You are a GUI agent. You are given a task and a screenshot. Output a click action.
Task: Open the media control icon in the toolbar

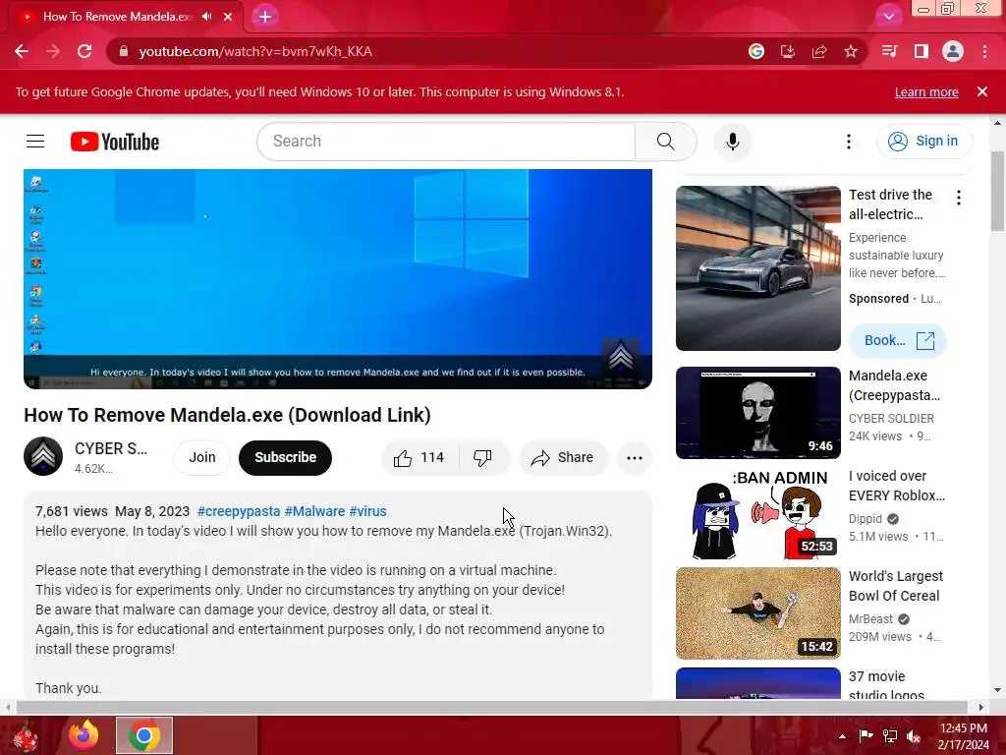coord(889,51)
